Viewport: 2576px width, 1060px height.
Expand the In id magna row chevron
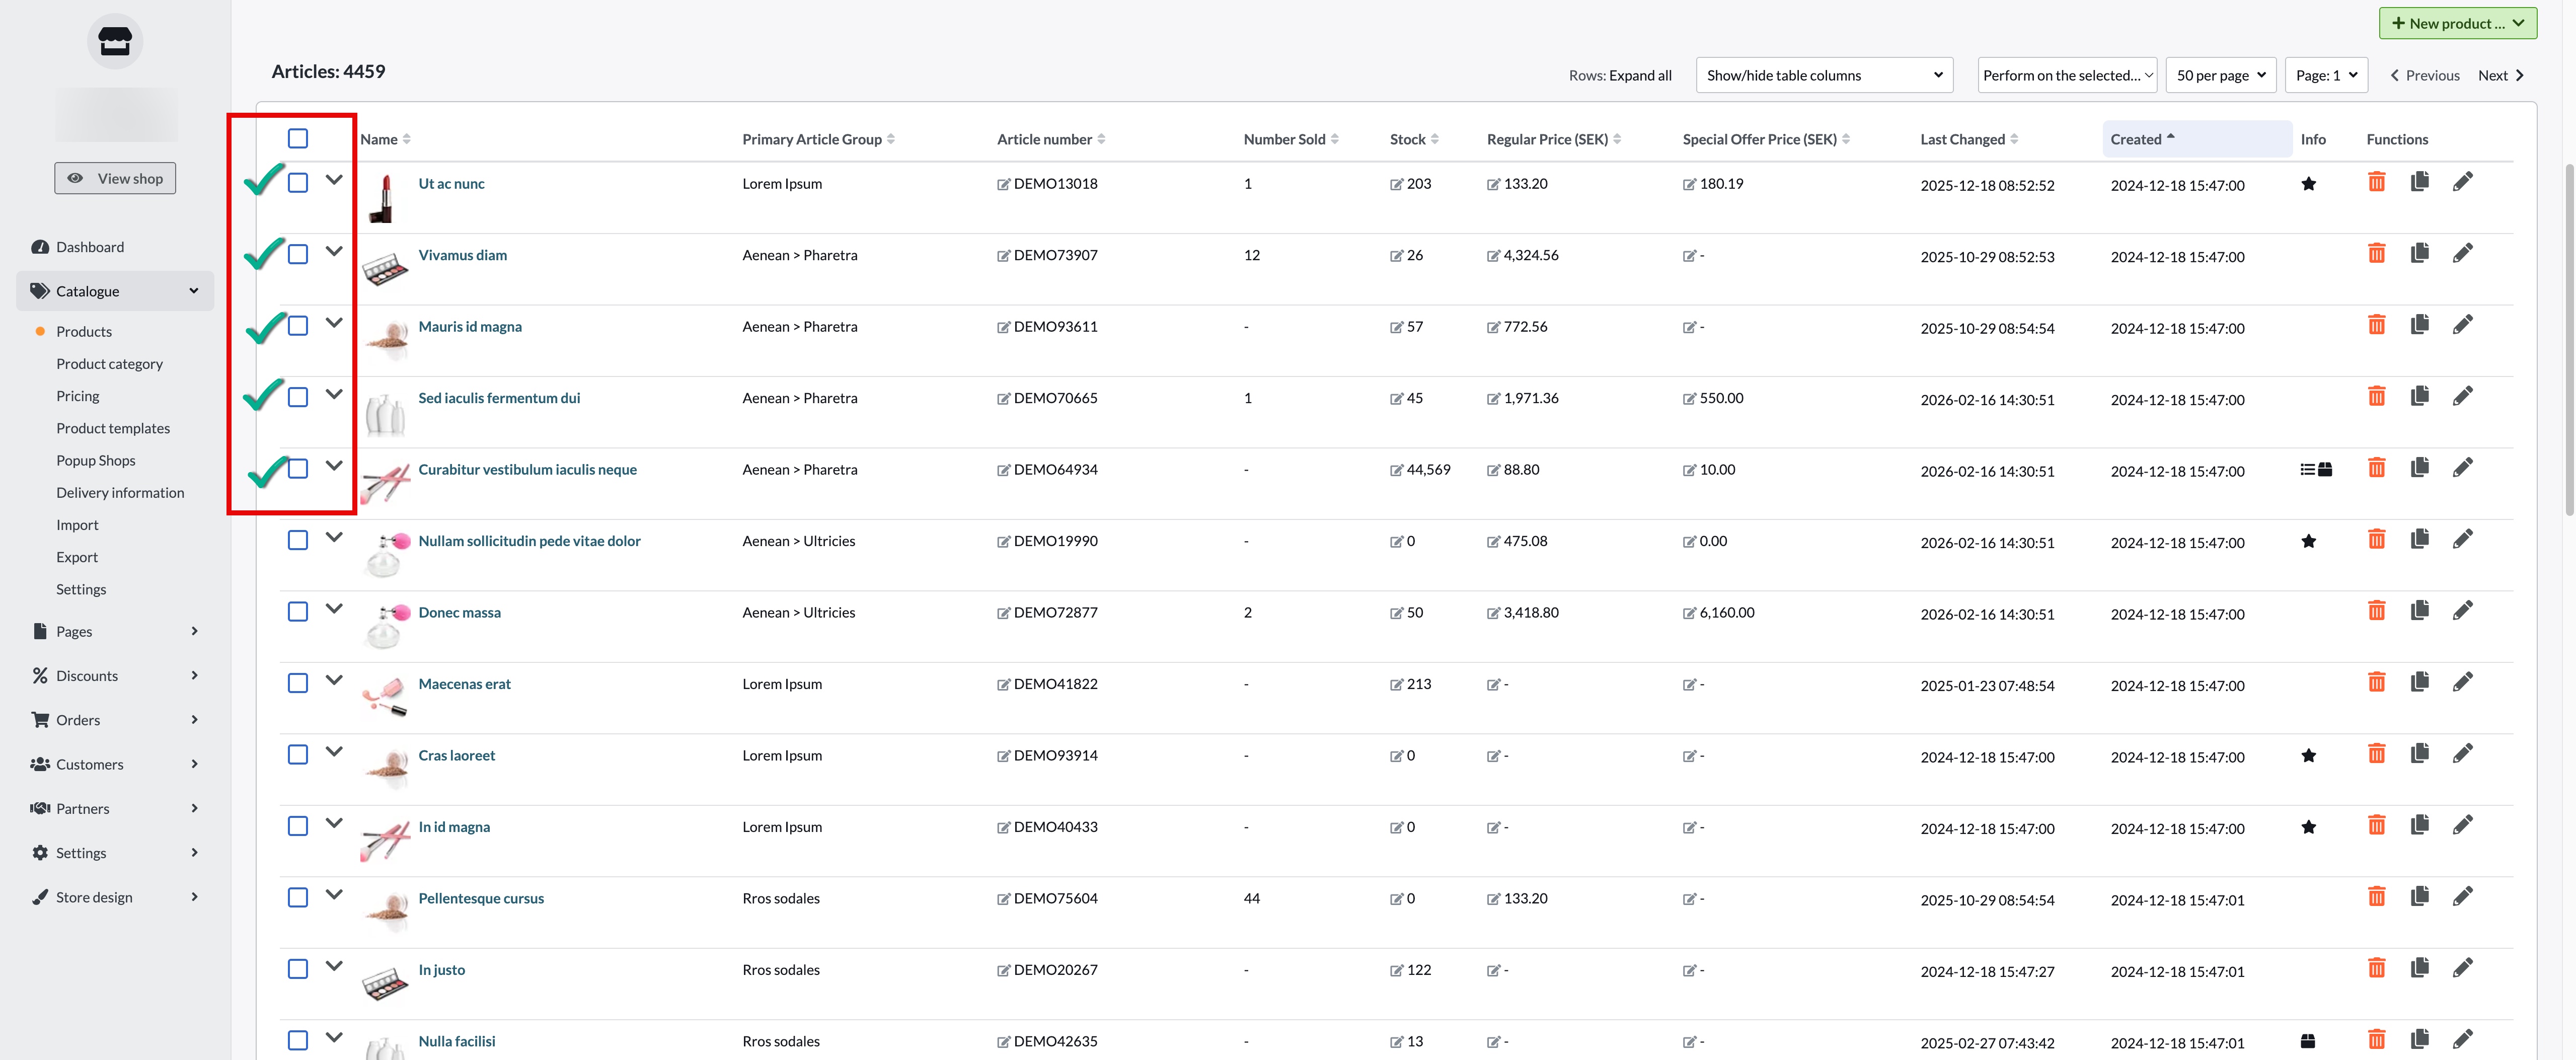pos(334,823)
